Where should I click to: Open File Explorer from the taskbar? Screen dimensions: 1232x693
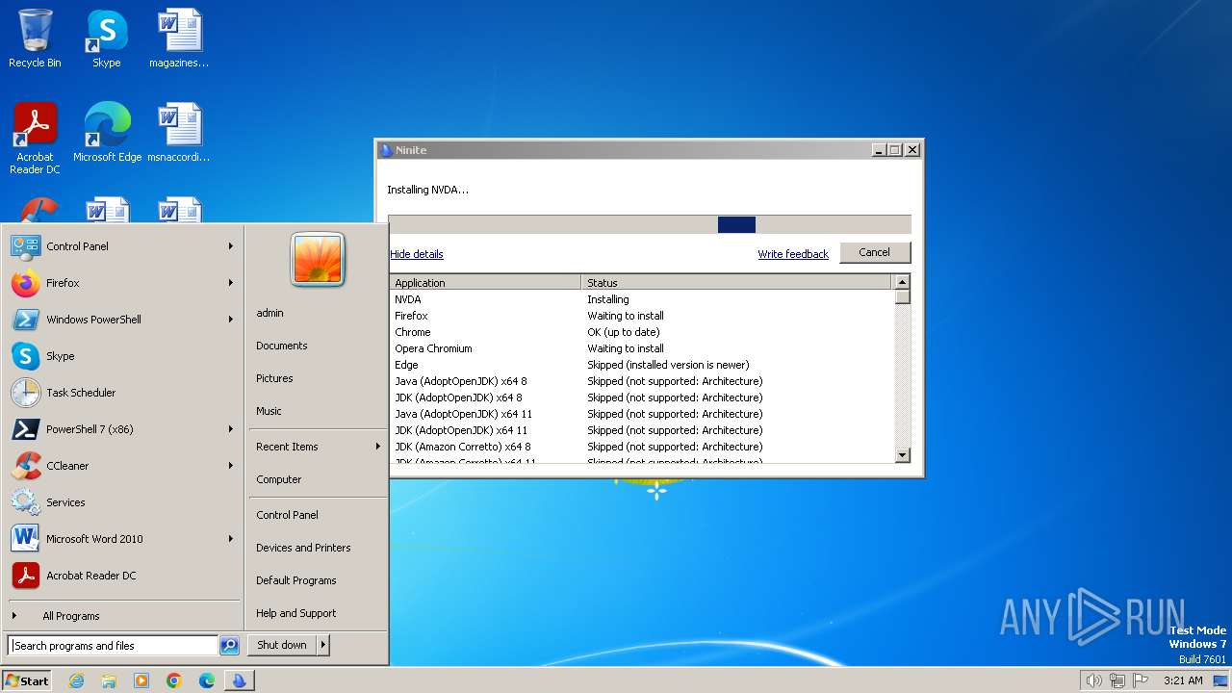[109, 680]
